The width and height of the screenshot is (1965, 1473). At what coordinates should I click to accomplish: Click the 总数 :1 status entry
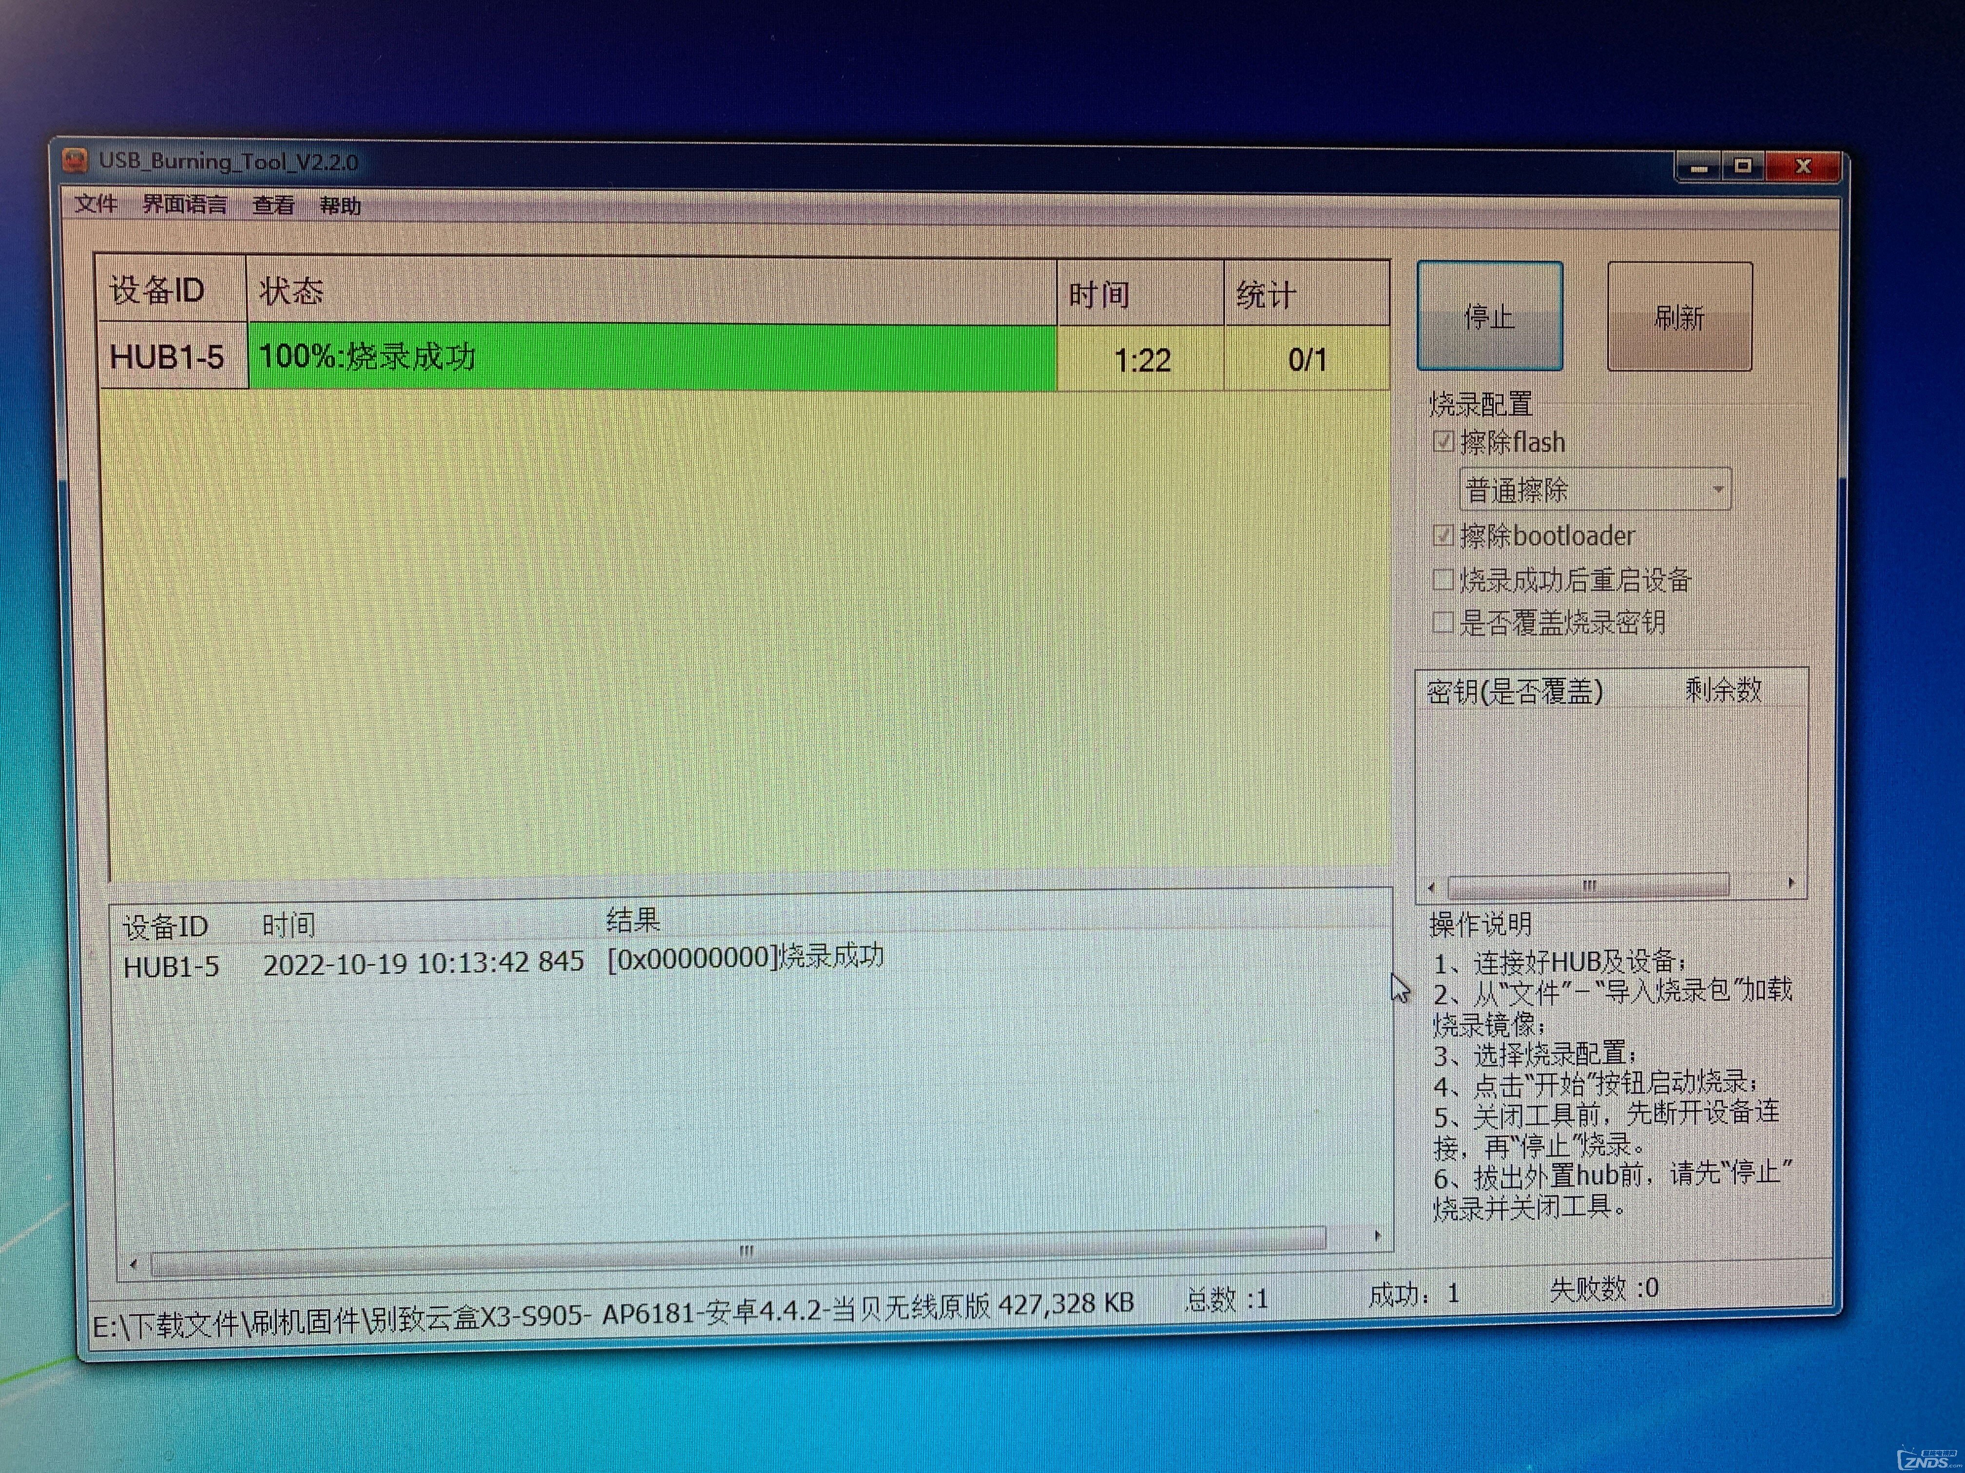(1227, 1300)
